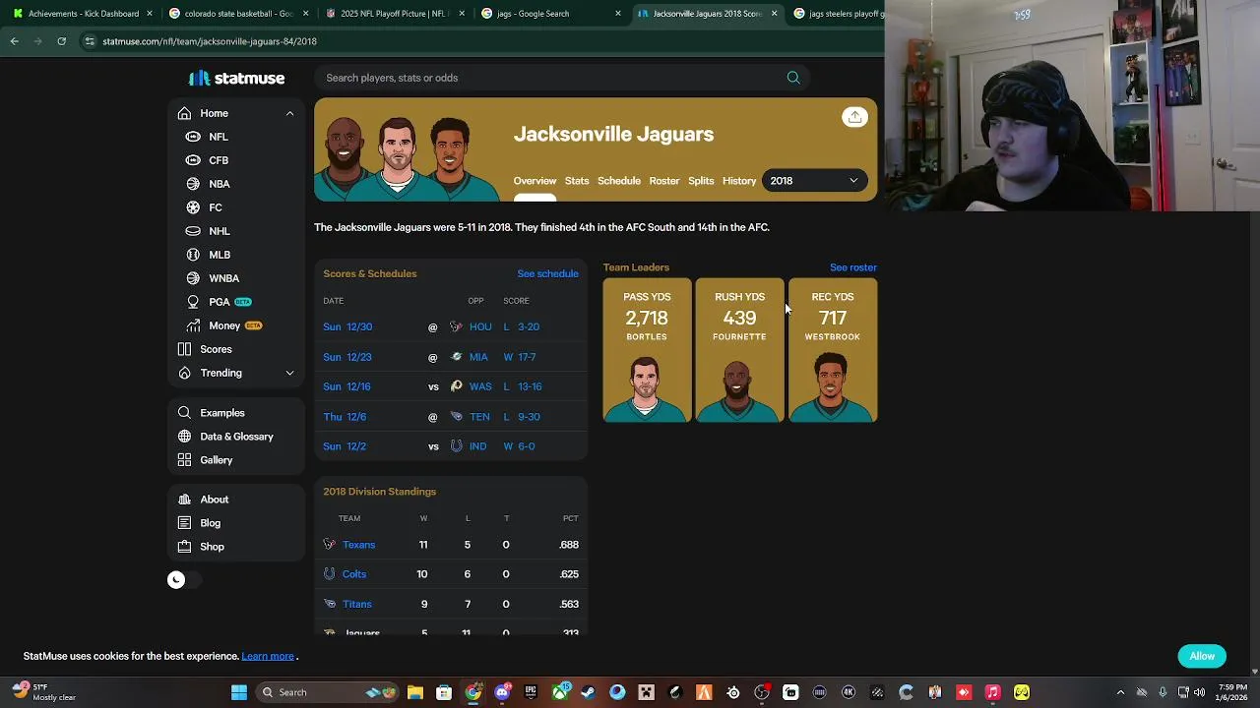Image resolution: width=1260 pixels, height=708 pixels.
Task: Switch to the History tab
Action: point(739,181)
